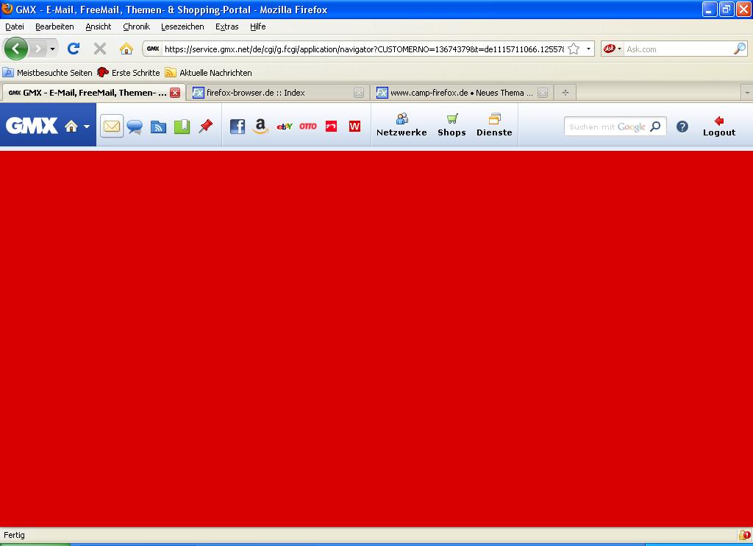Open the GMX RSS feed folder icon
Image resolution: width=753 pixels, height=546 pixels.
coord(159,127)
